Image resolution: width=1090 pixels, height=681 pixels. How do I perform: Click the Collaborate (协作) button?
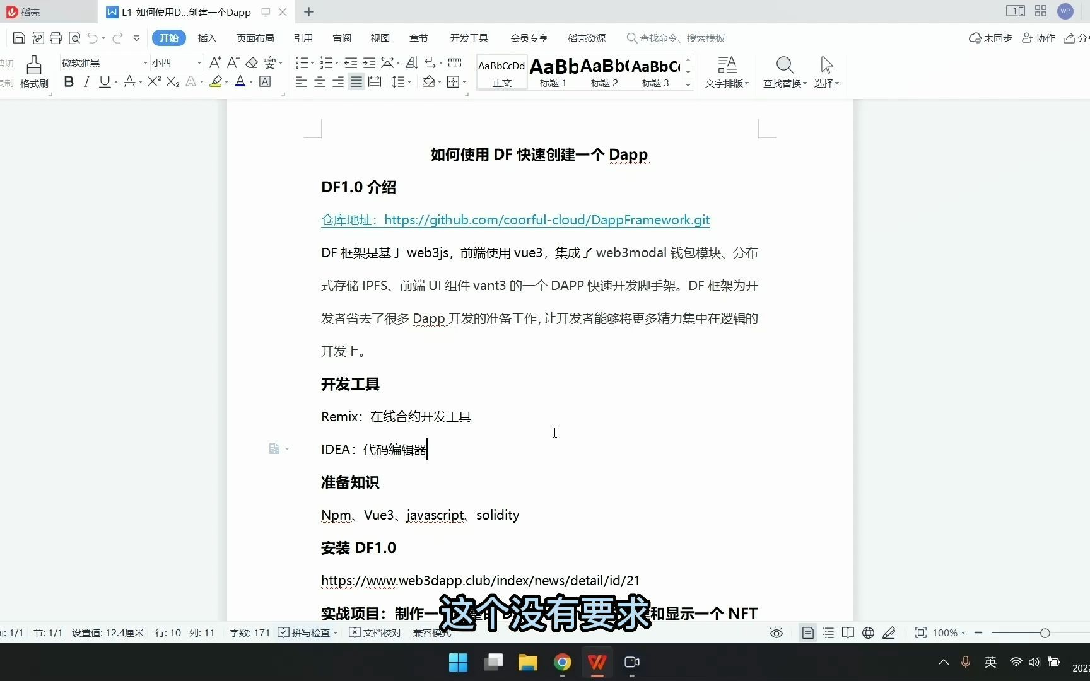coord(1038,38)
